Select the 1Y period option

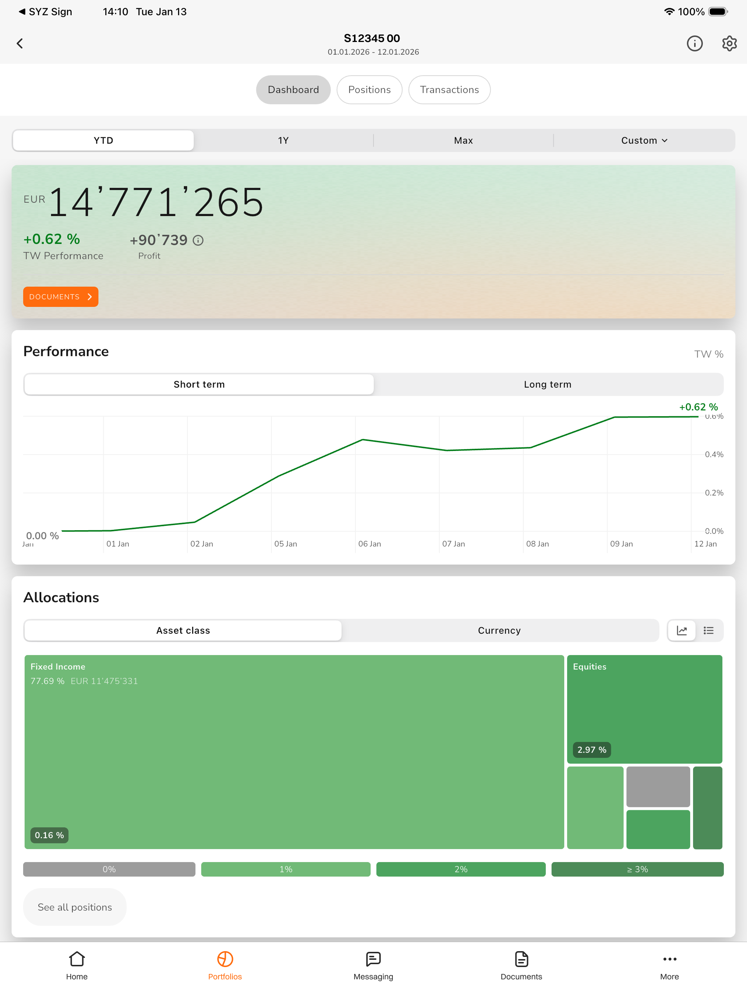pyautogui.click(x=283, y=140)
